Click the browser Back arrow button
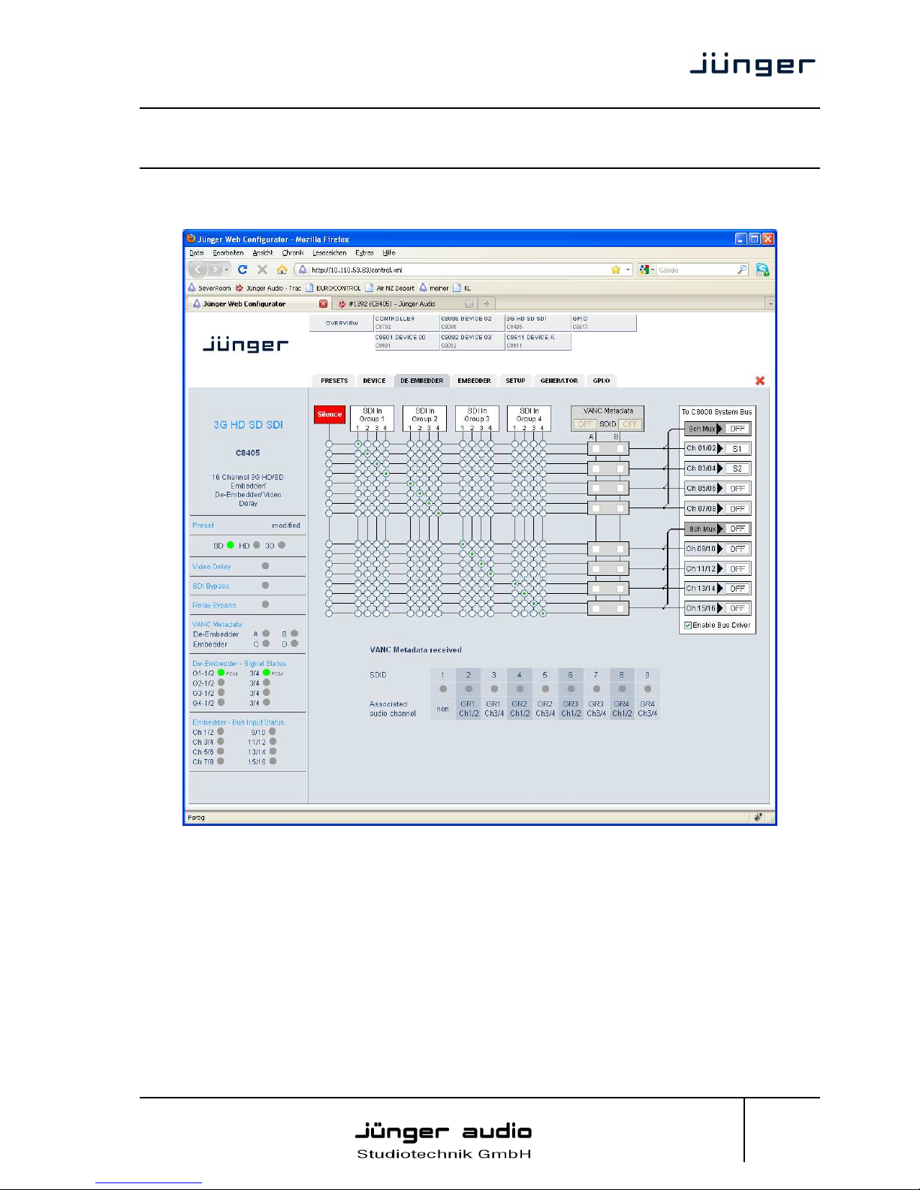The width and height of the screenshot is (920, 1190). pyautogui.click(x=198, y=270)
